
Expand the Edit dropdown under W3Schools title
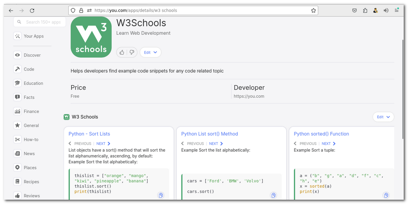[x=150, y=52]
